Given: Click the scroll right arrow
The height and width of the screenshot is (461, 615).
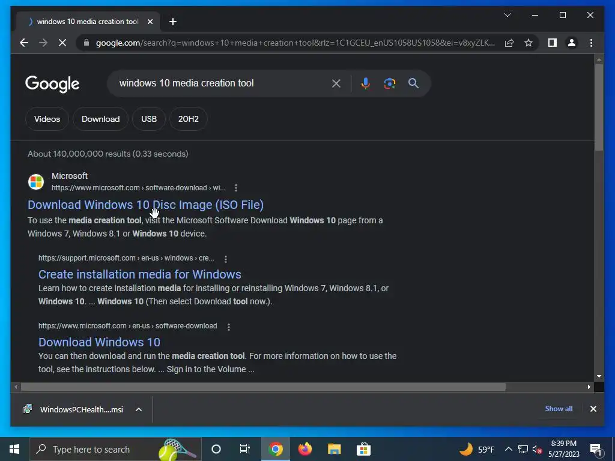Looking at the screenshot, I should (589, 387).
